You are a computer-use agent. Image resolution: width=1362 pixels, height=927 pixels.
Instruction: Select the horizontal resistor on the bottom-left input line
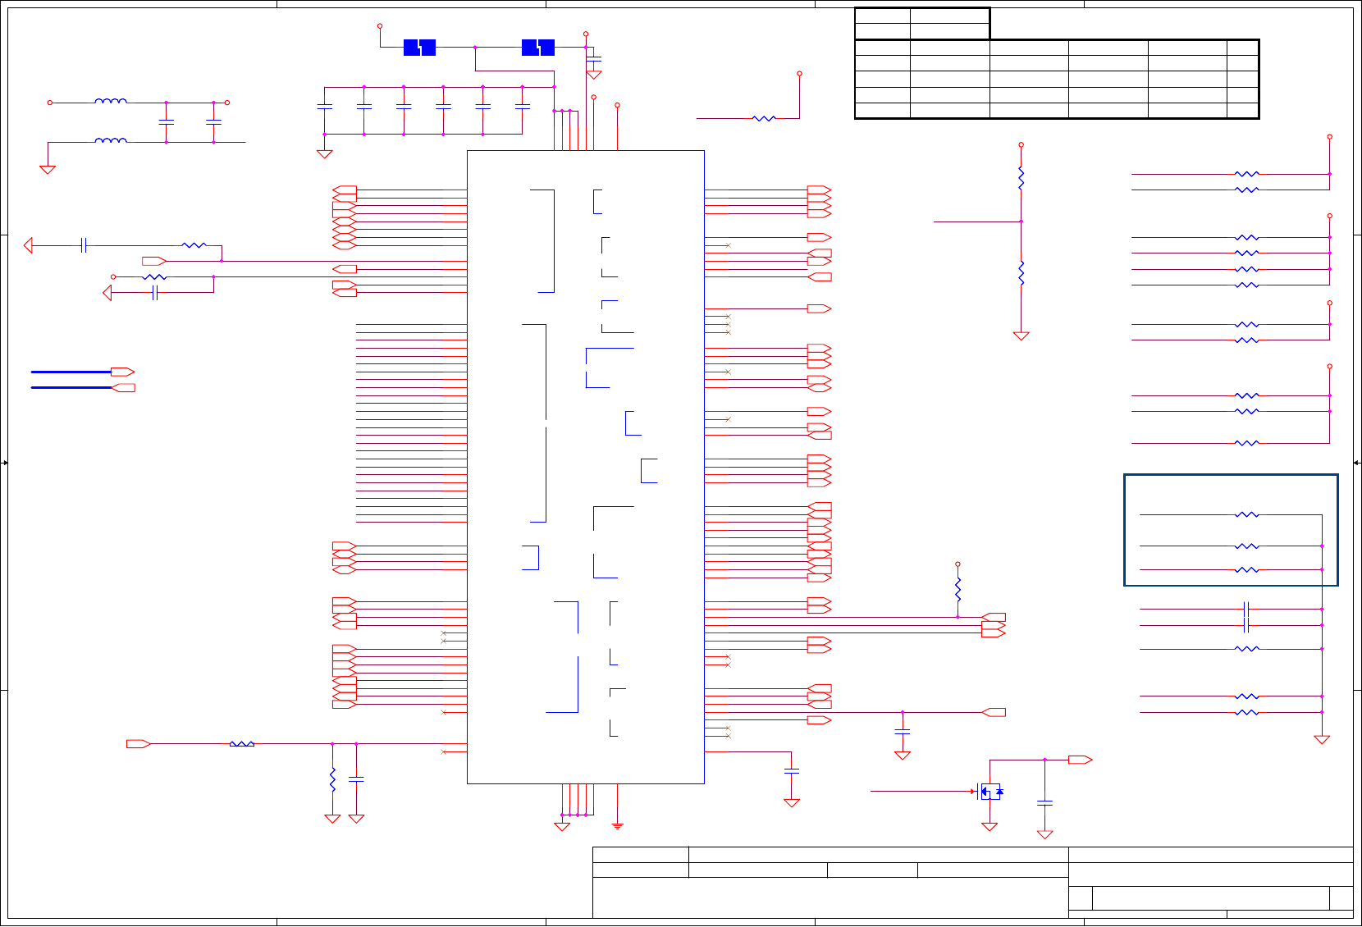[x=242, y=744]
